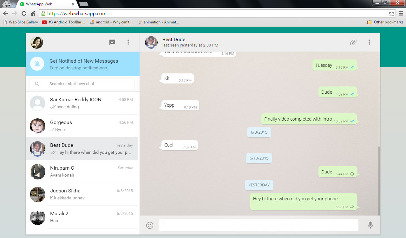Click Judson Sikha's avatar
The image size is (406, 238).
point(37,194)
